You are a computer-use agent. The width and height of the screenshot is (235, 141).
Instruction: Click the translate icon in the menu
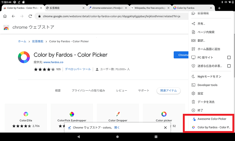(194, 41)
